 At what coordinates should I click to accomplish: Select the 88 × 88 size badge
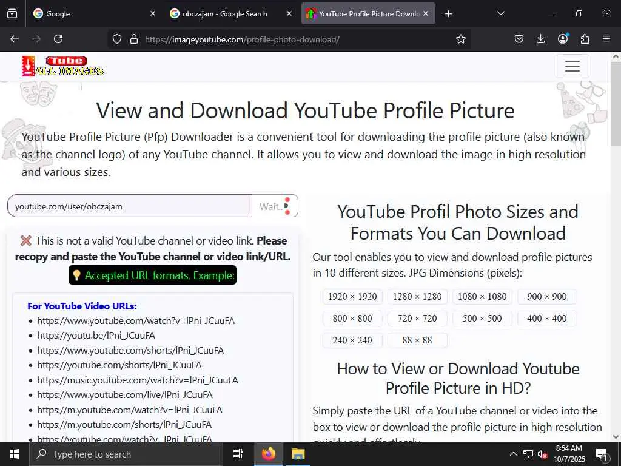(417, 340)
